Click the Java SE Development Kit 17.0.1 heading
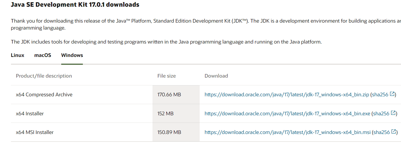This screenshot has height=146, width=401. [75, 5]
